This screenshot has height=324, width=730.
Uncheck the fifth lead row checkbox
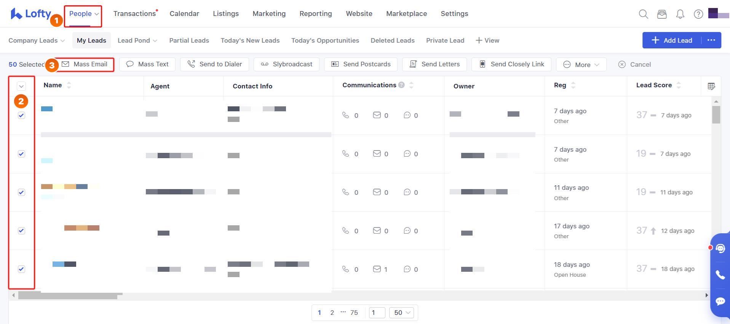pos(21,269)
